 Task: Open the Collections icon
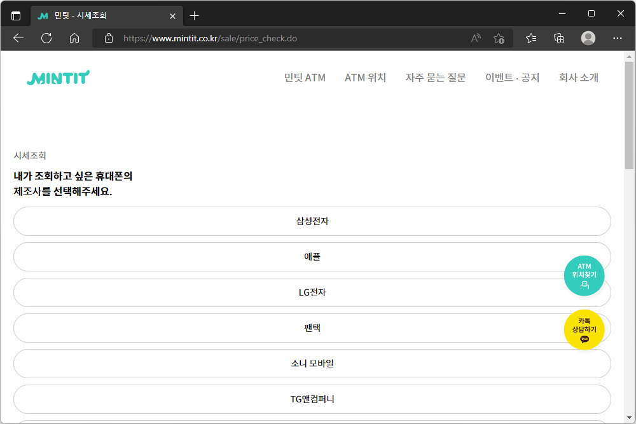point(559,38)
